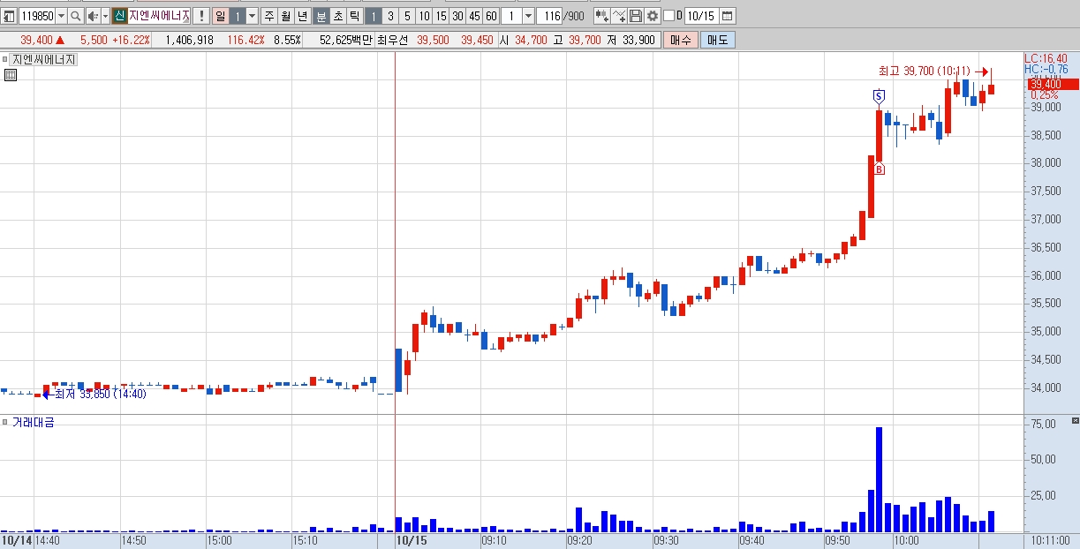Click the date field showing 10/15
Viewport: 1080px width, 549px height.
tap(700, 16)
